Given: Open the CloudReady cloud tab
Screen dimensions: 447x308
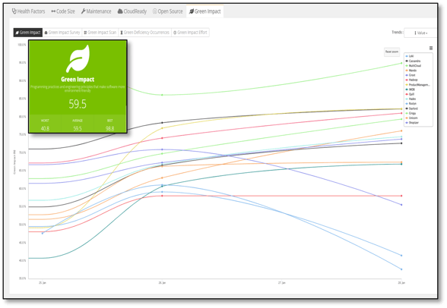Looking at the screenshot, I should [132, 11].
